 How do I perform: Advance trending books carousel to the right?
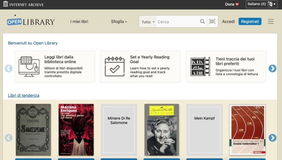pyautogui.click(x=272, y=138)
